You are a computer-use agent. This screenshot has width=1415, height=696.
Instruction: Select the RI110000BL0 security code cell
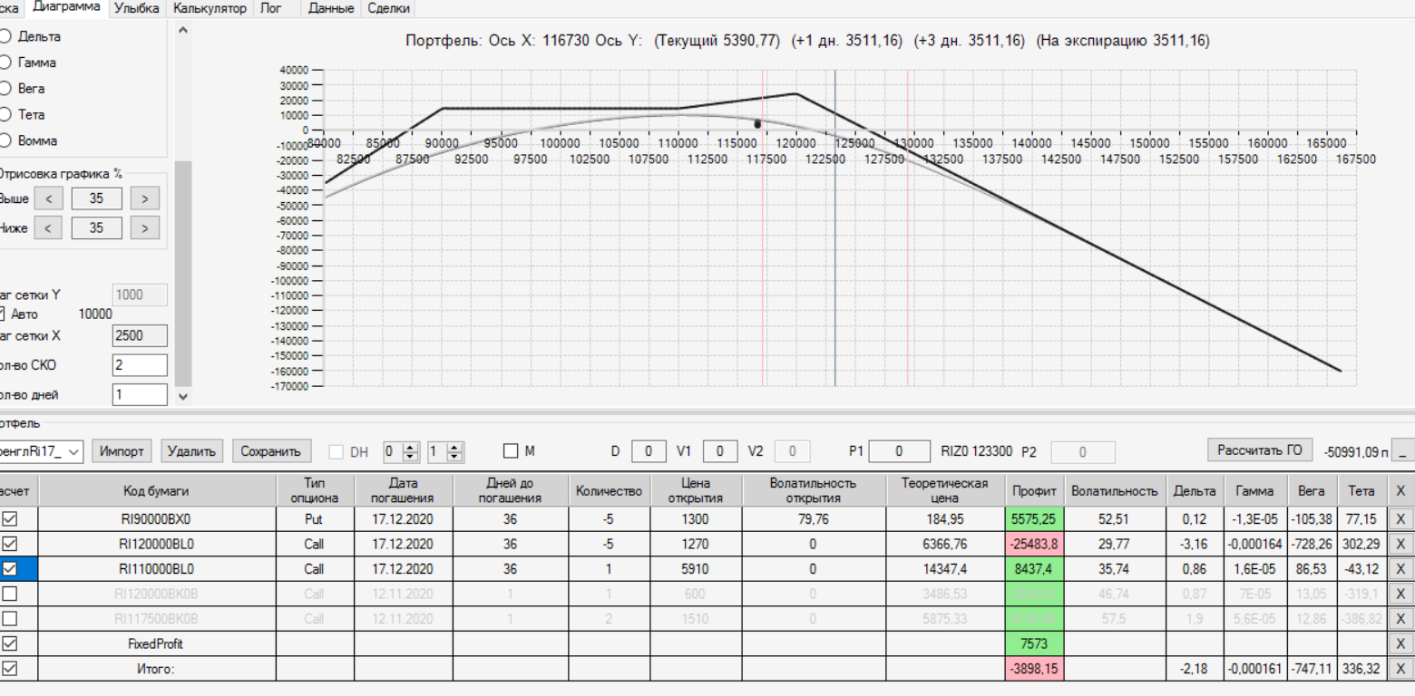157,569
